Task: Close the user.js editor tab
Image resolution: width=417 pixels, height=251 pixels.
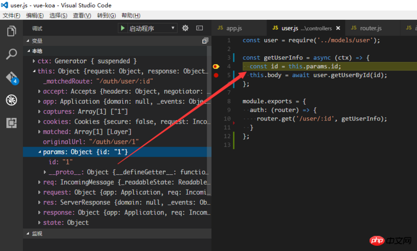Action: pyautogui.click(x=338, y=28)
